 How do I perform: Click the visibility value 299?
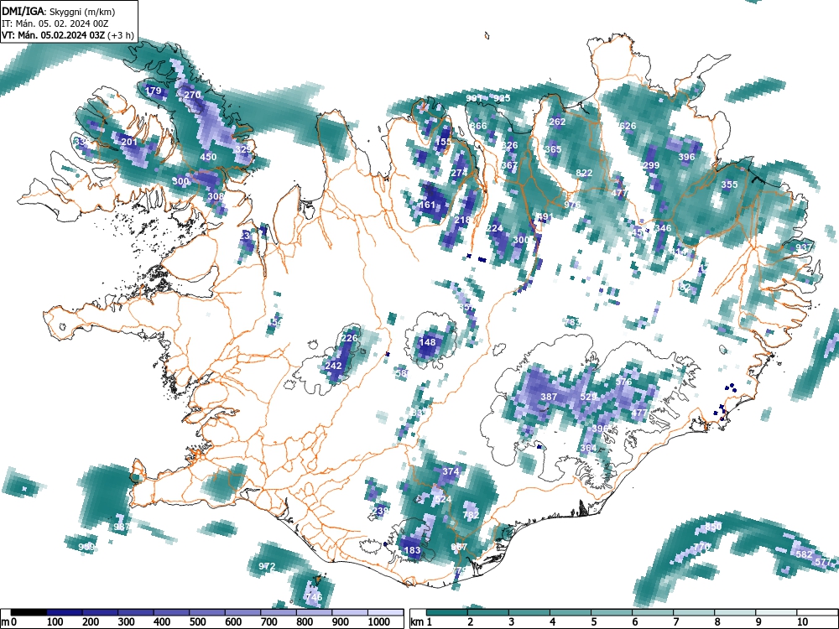tap(651, 165)
